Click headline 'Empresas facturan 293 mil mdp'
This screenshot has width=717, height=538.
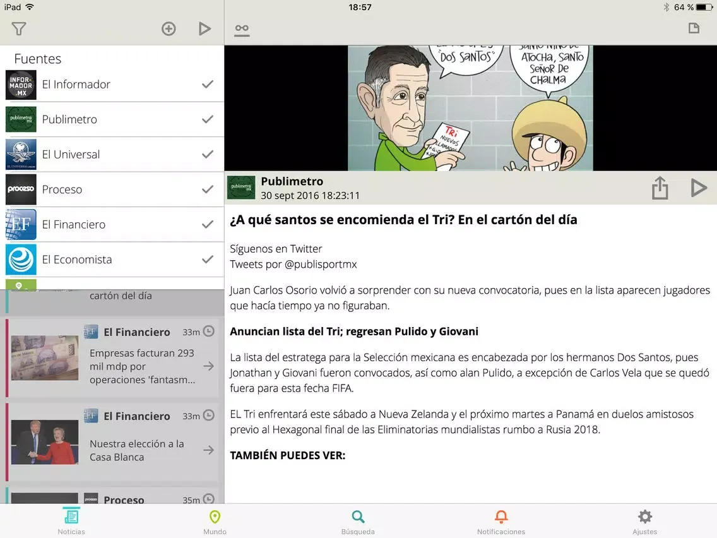coord(142,366)
